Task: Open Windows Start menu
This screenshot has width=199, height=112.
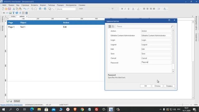Action: tap(3, 109)
